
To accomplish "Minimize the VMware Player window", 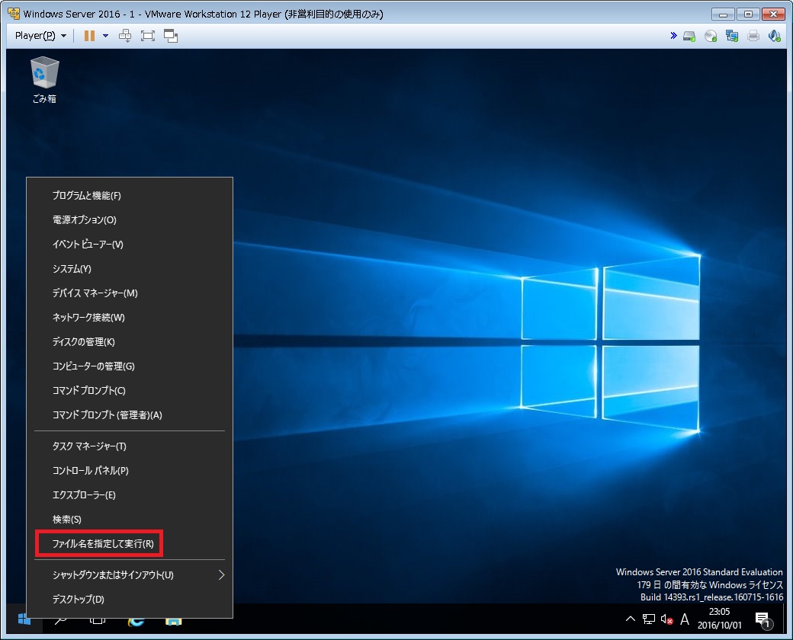I will click(x=723, y=14).
